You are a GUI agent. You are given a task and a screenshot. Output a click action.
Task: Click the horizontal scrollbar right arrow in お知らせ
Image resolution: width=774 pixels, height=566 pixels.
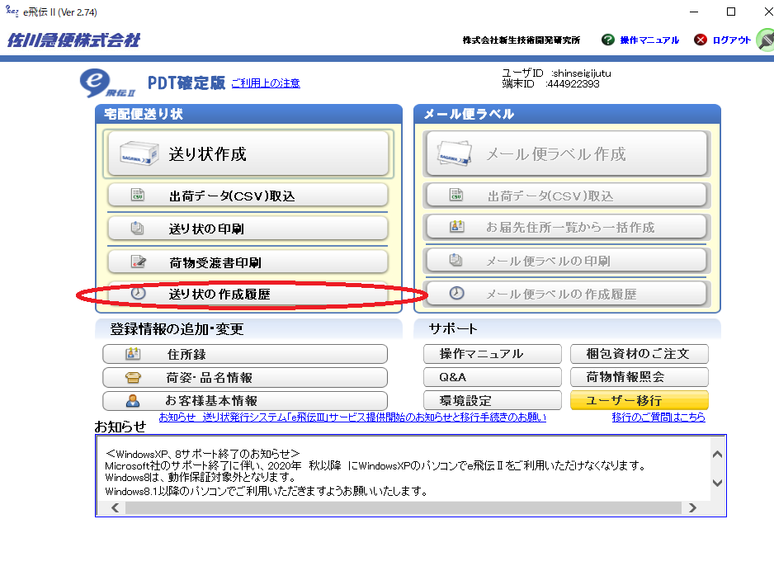click(x=698, y=508)
